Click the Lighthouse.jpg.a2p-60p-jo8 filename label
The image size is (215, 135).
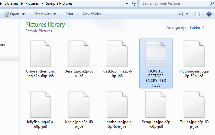pyautogui.click(x=117, y=124)
